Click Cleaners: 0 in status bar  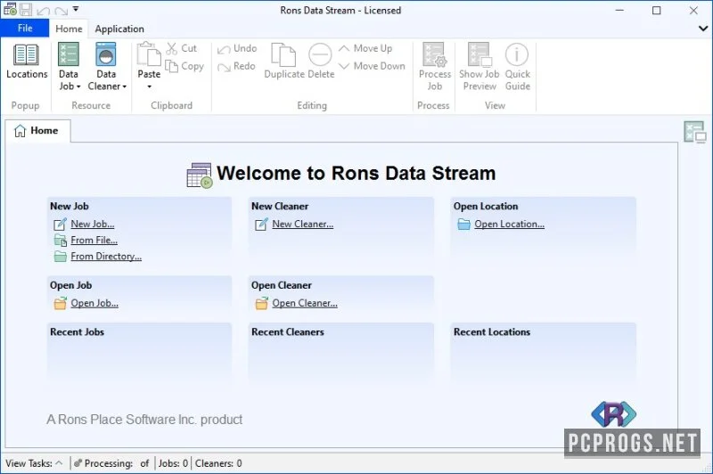218,463
